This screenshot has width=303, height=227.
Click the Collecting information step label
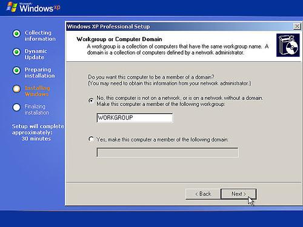tap(40, 36)
